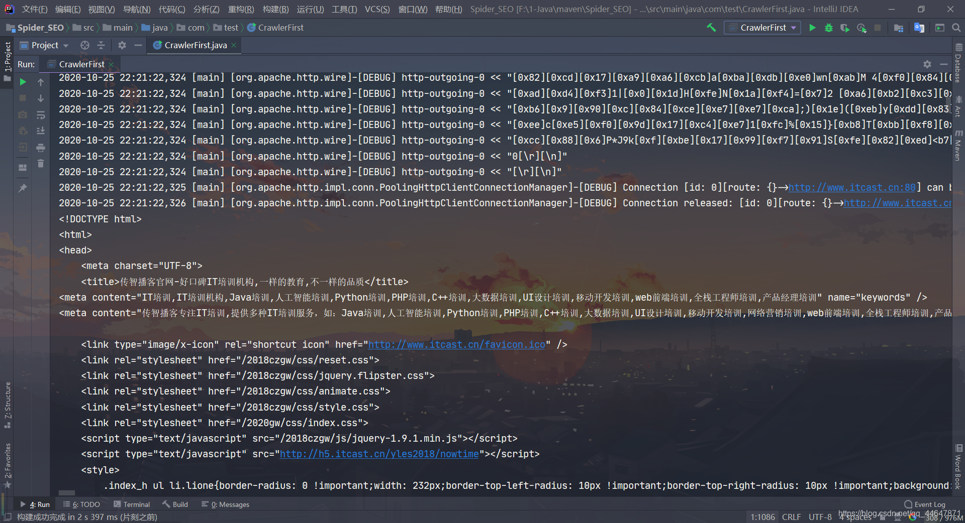Switch to the Terminal tool tab

(x=132, y=504)
